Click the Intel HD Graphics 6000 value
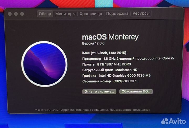This screenshot has width=189, height=128. (125, 75)
